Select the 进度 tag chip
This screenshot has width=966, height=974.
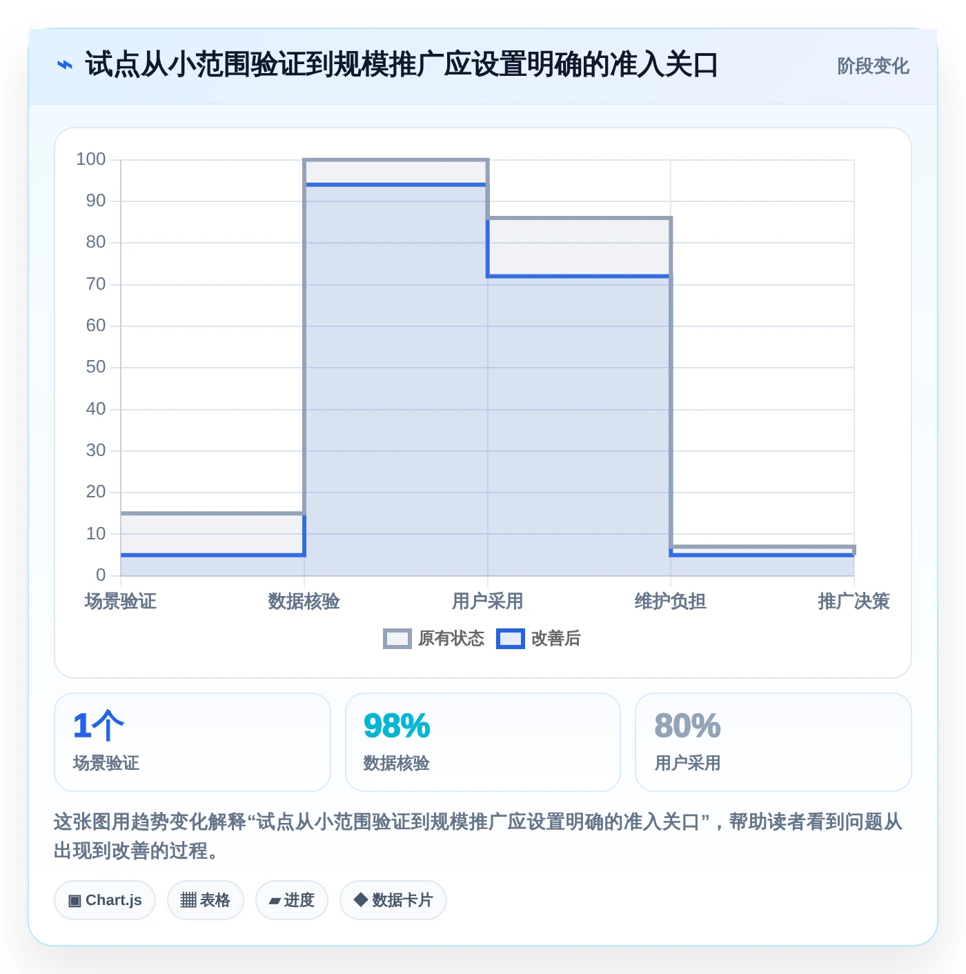pyautogui.click(x=292, y=900)
